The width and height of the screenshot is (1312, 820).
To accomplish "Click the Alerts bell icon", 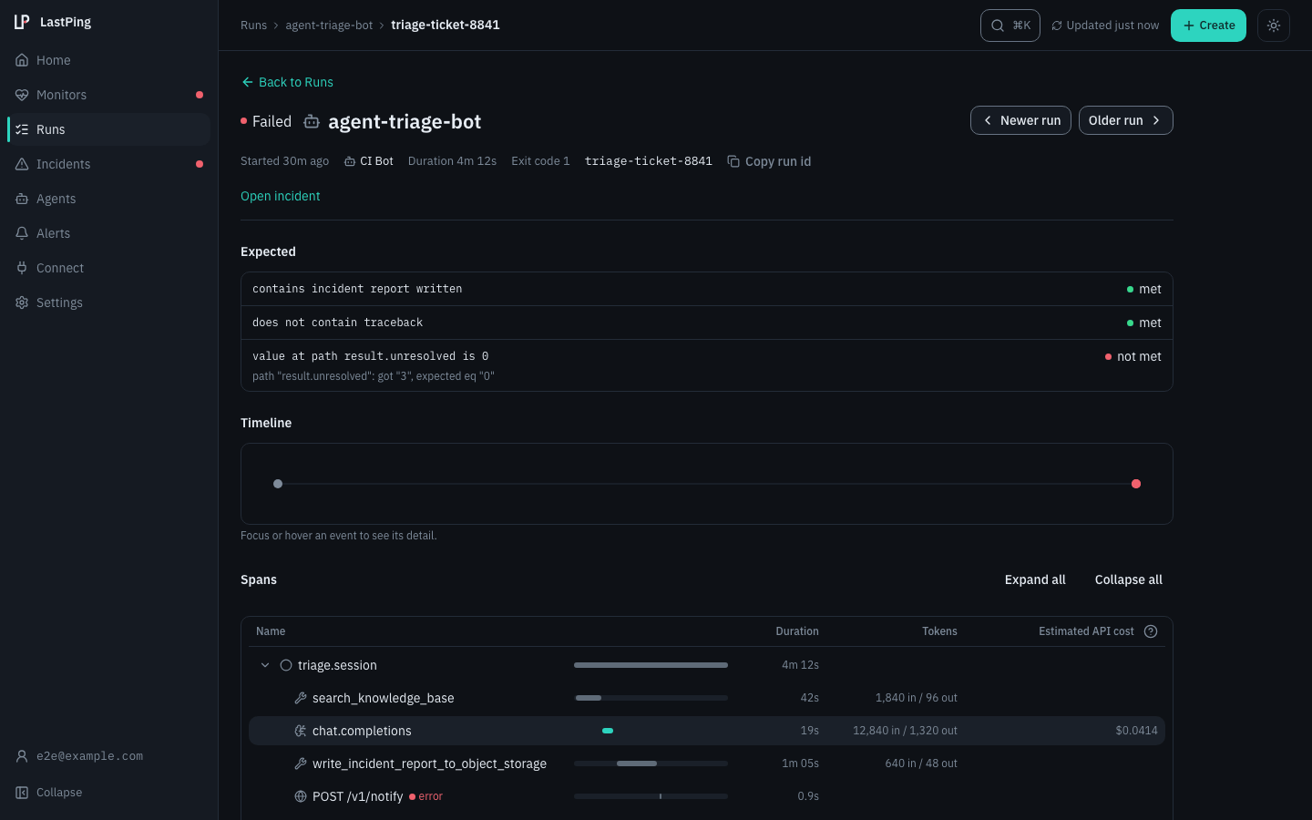I will [x=22, y=233].
